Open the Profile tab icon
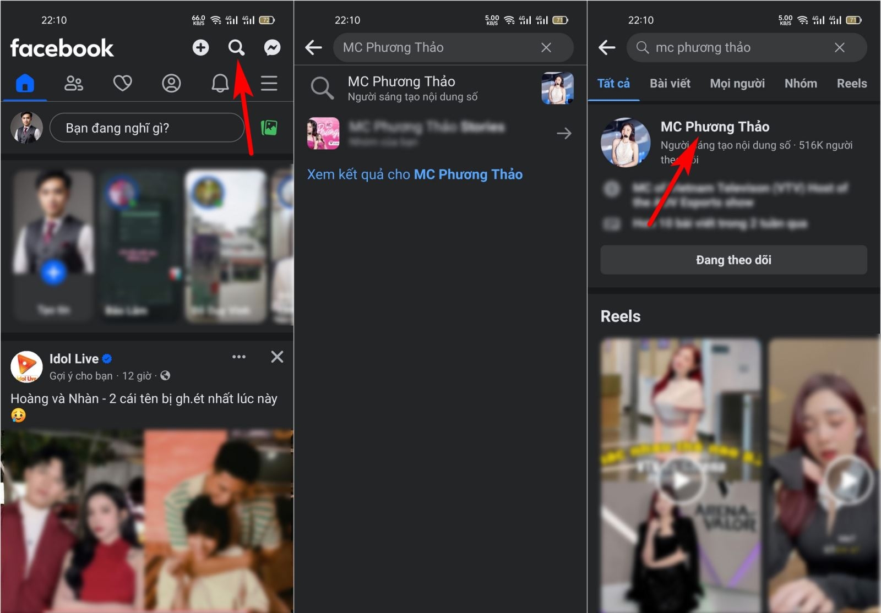The width and height of the screenshot is (881, 613). 171,84
